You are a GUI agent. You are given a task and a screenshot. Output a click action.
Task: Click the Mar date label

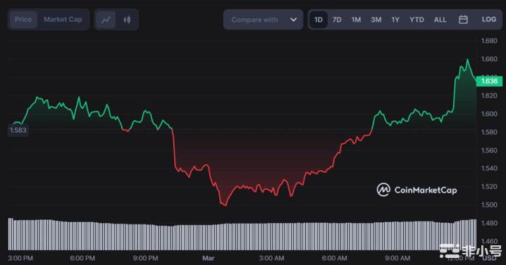[x=208, y=258]
